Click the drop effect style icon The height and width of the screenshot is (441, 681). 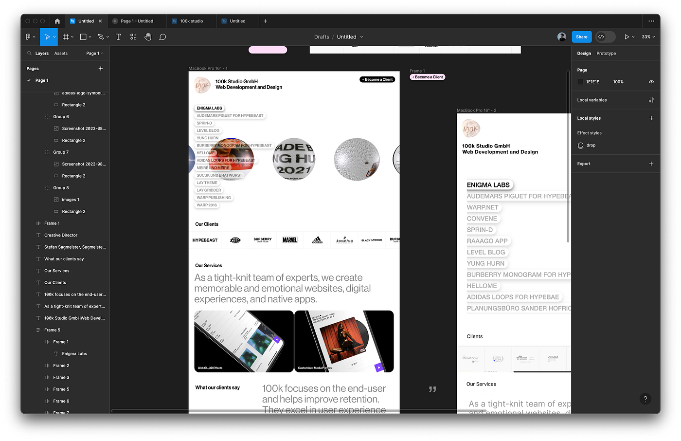pos(580,145)
